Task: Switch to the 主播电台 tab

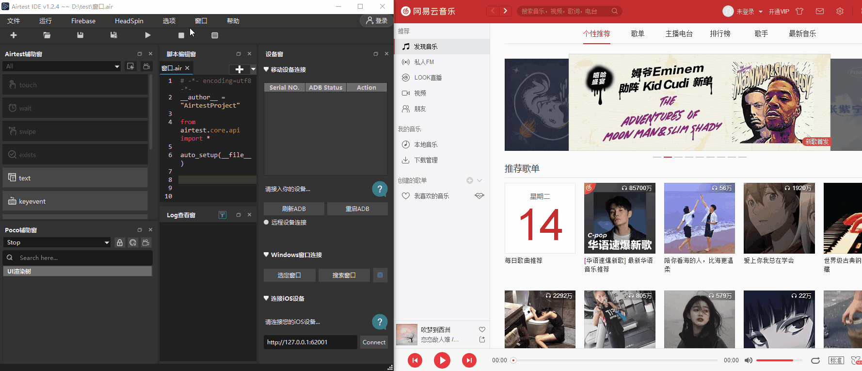Action: click(679, 33)
